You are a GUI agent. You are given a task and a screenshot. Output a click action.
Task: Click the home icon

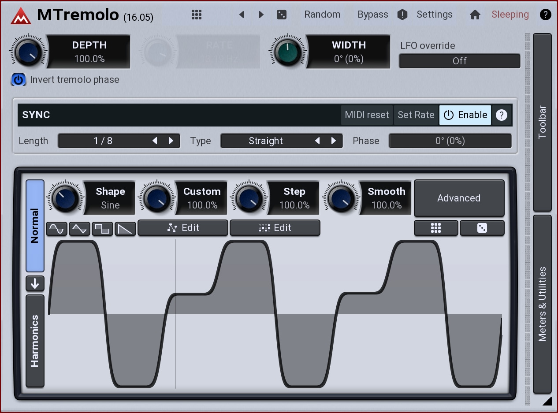(475, 15)
